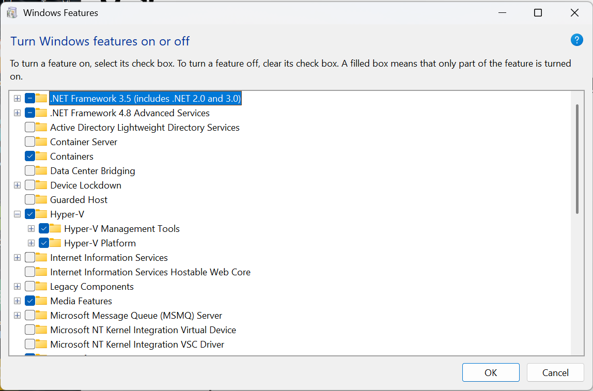Toggle .NET Framework 4.8 Advanced Services checkbox
593x391 pixels.
30,113
